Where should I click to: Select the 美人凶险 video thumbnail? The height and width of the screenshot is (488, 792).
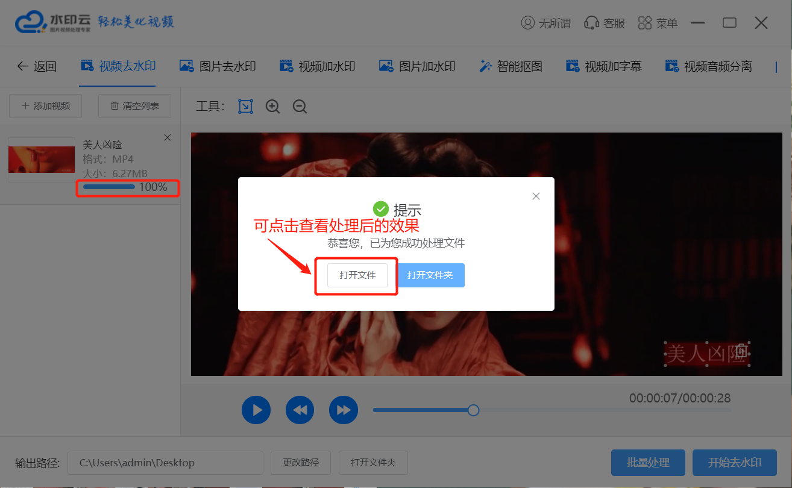[42, 159]
